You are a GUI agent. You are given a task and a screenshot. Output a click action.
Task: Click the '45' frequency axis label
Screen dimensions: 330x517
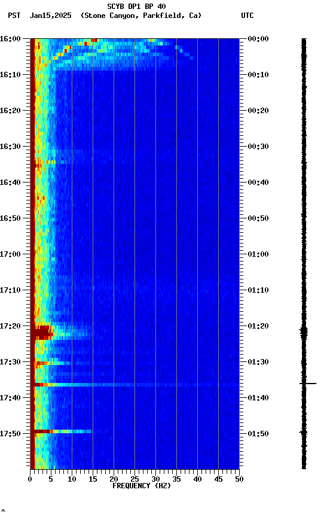pyautogui.click(x=218, y=479)
